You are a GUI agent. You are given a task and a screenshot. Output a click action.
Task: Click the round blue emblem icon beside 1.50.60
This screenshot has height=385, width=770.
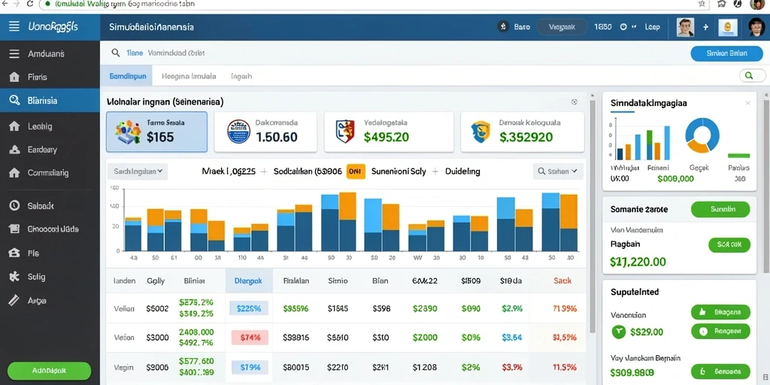pyautogui.click(x=238, y=132)
